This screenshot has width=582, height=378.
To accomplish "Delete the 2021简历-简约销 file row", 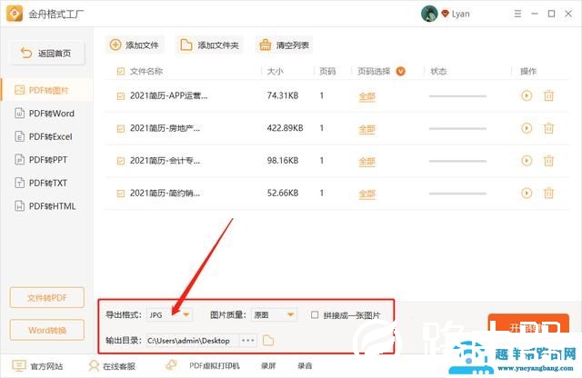I will tap(548, 193).
